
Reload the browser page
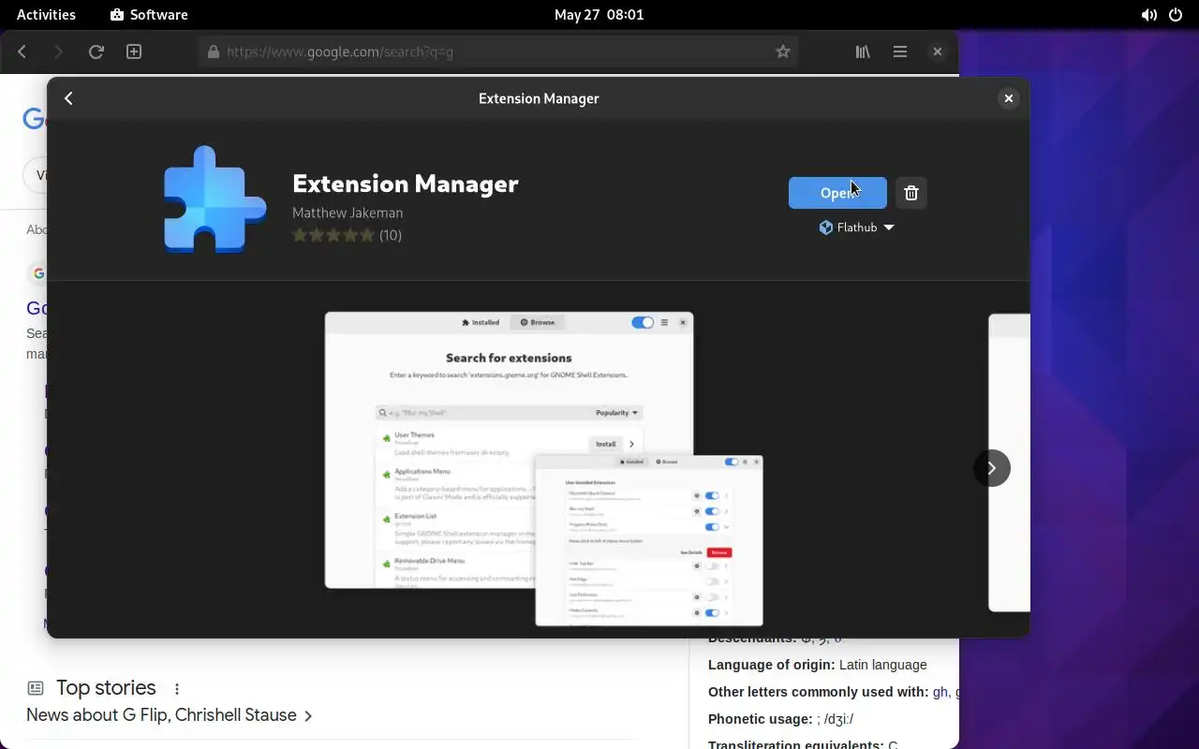pos(96,51)
